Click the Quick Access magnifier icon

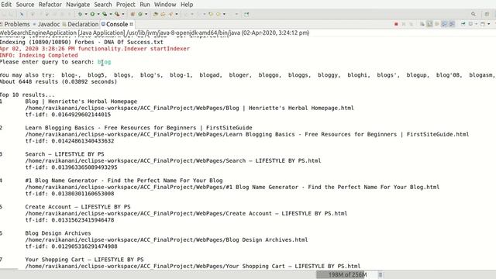474,14
